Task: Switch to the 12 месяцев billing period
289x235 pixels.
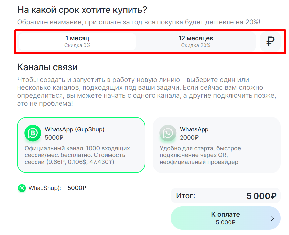Action: (196, 41)
